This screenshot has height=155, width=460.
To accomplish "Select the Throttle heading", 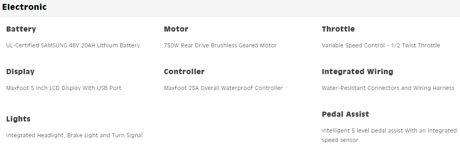I will [x=338, y=29].
